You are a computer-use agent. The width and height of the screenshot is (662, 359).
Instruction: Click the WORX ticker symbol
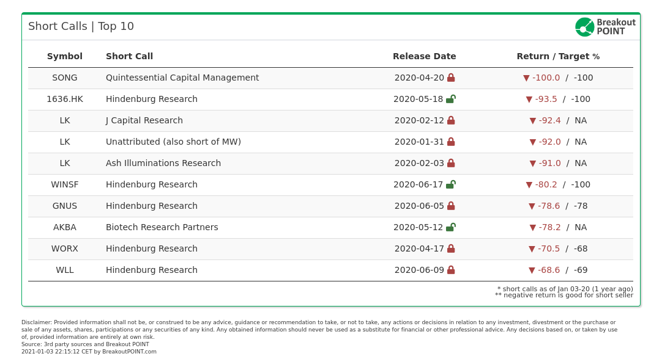pyautogui.click(x=65, y=248)
